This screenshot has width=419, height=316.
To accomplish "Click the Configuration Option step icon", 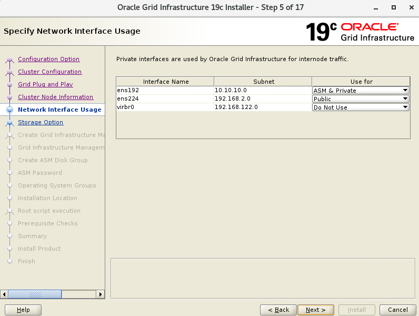I will click(x=9, y=60).
